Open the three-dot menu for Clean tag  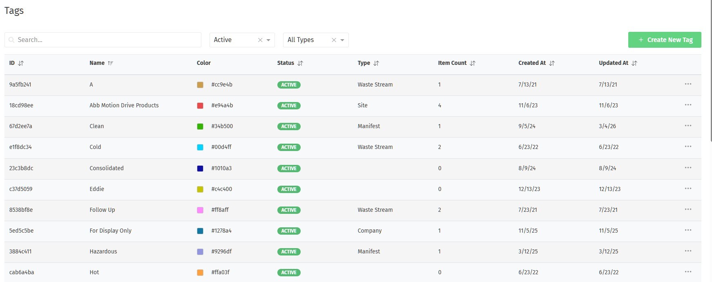(688, 126)
